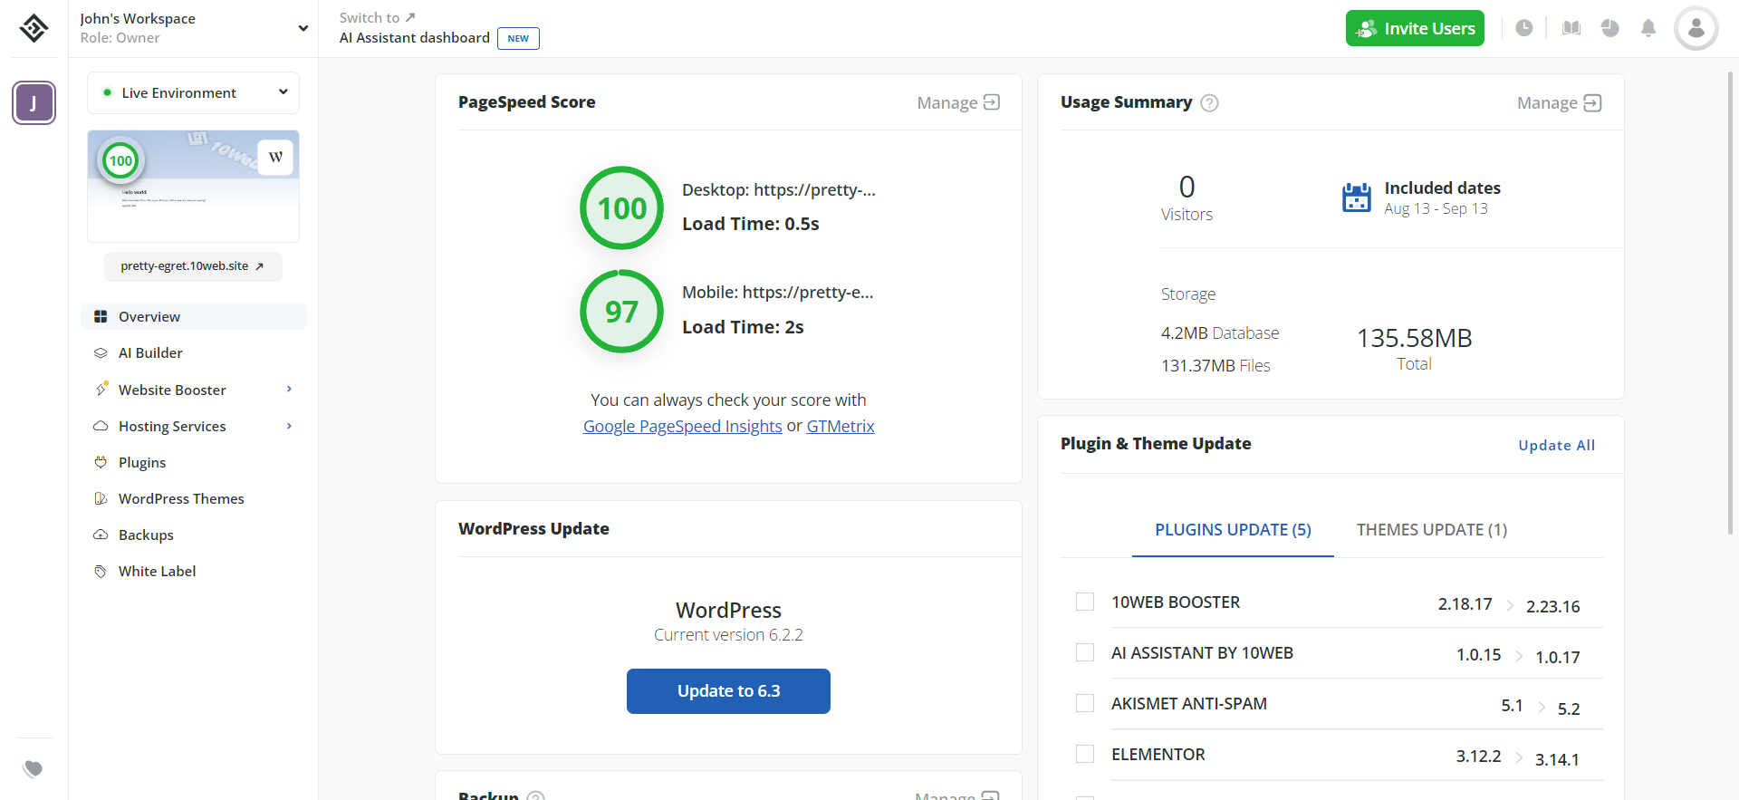Click the WordPress admin W icon on thumbnail

coord(275,157)
